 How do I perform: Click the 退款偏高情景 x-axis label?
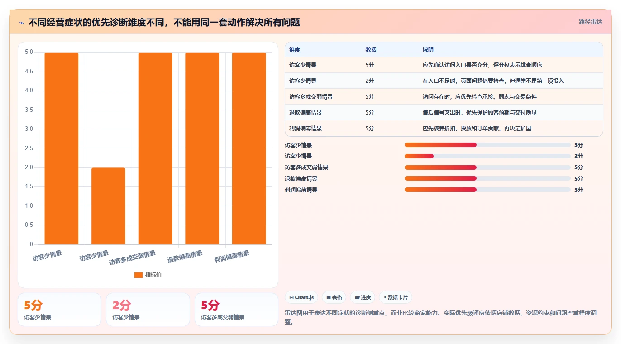pos(185,257)
